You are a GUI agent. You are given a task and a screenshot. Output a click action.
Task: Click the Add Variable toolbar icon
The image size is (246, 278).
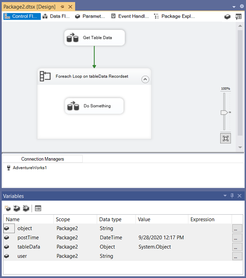7,208
